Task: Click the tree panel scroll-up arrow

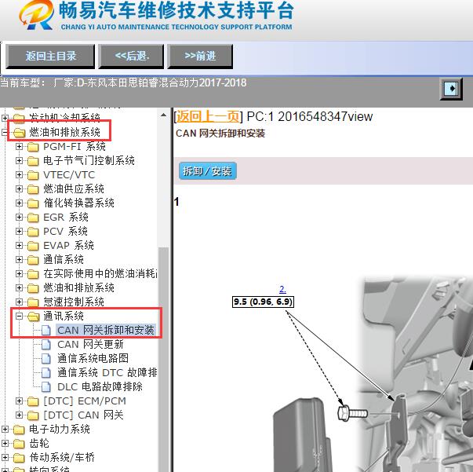Action: 163,115
